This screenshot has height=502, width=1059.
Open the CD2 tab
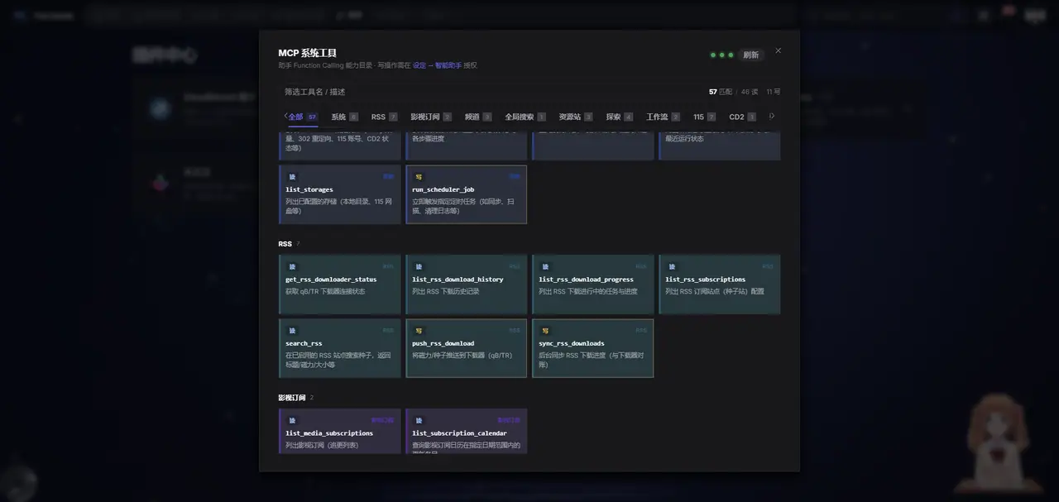pyautogui.click(x=742, y=117)
